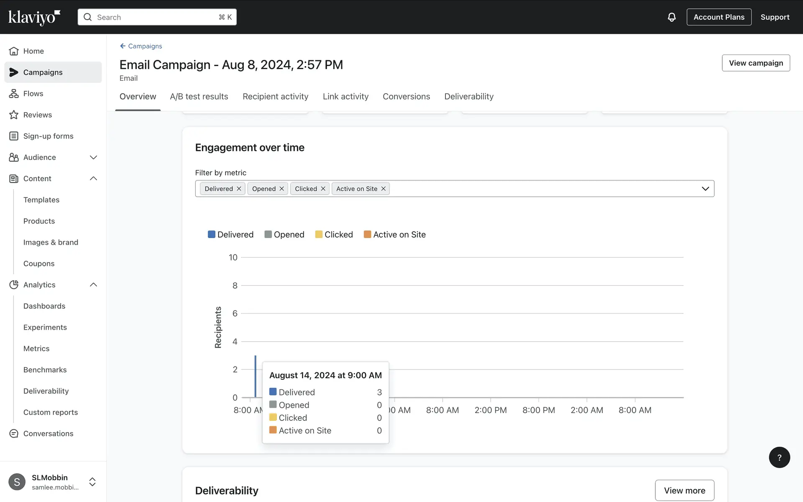
Task: Remove Active on Site filter chip
Action: [x=383, y=189]
